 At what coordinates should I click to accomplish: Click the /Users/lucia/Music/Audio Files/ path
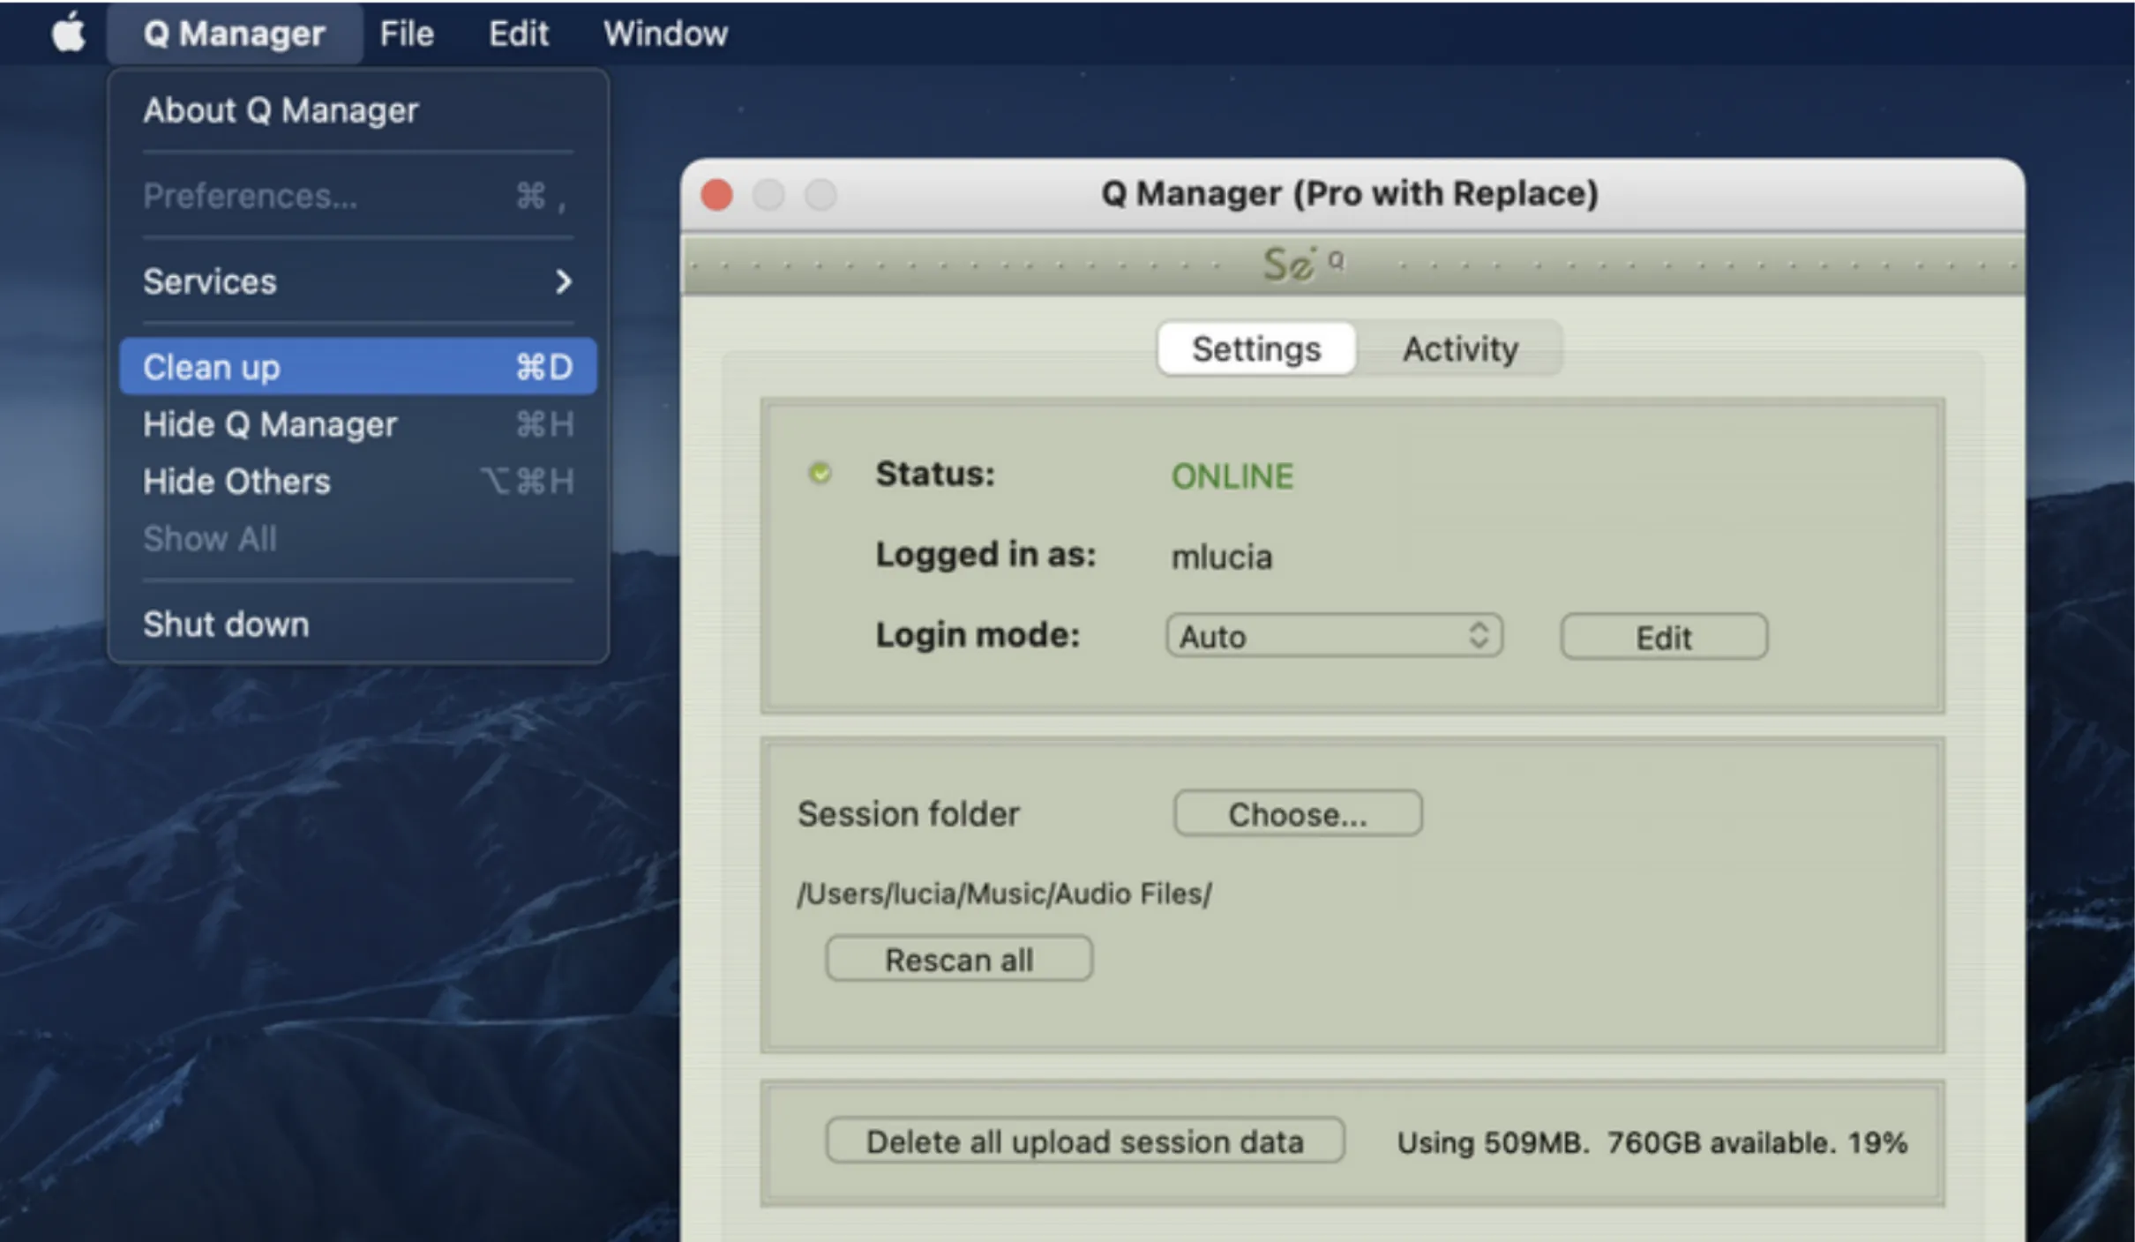[1004, 894]
